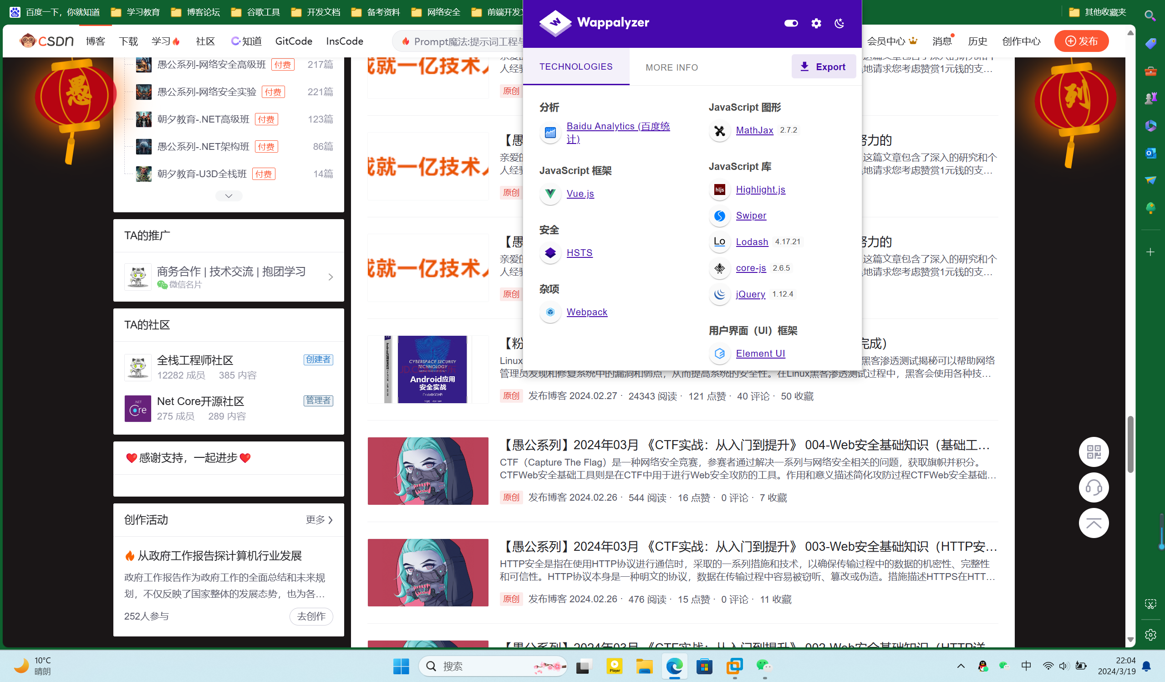
Task: Toggle the Wappalyzer on/off switch
Action: pyautogui.click(x=790, y=23)
